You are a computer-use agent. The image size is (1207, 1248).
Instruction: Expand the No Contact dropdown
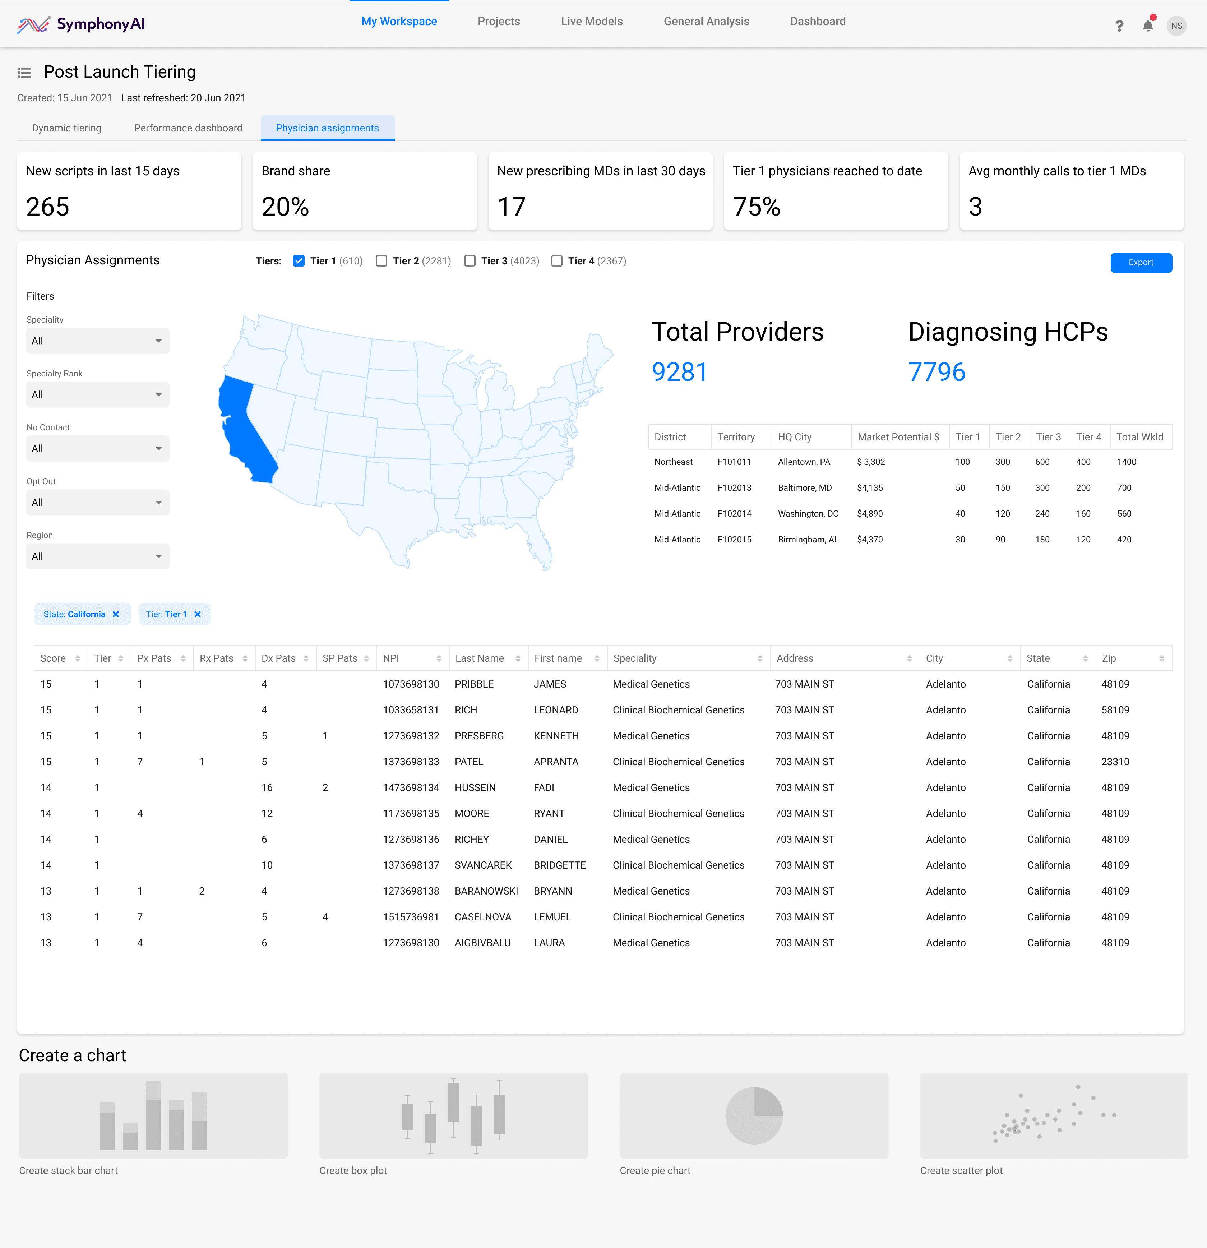tap(97, 449)
